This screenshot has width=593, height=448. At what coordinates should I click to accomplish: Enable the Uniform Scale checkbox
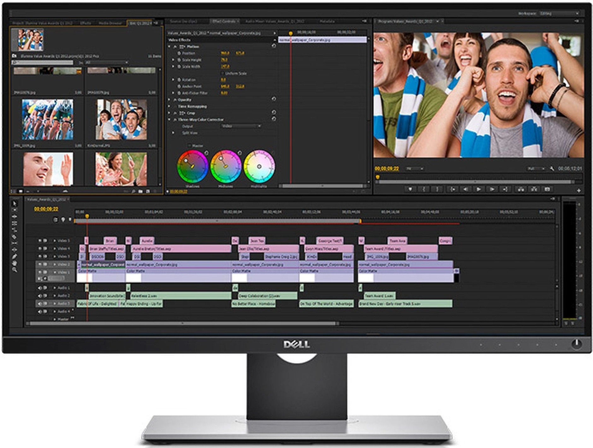[222, 73]
